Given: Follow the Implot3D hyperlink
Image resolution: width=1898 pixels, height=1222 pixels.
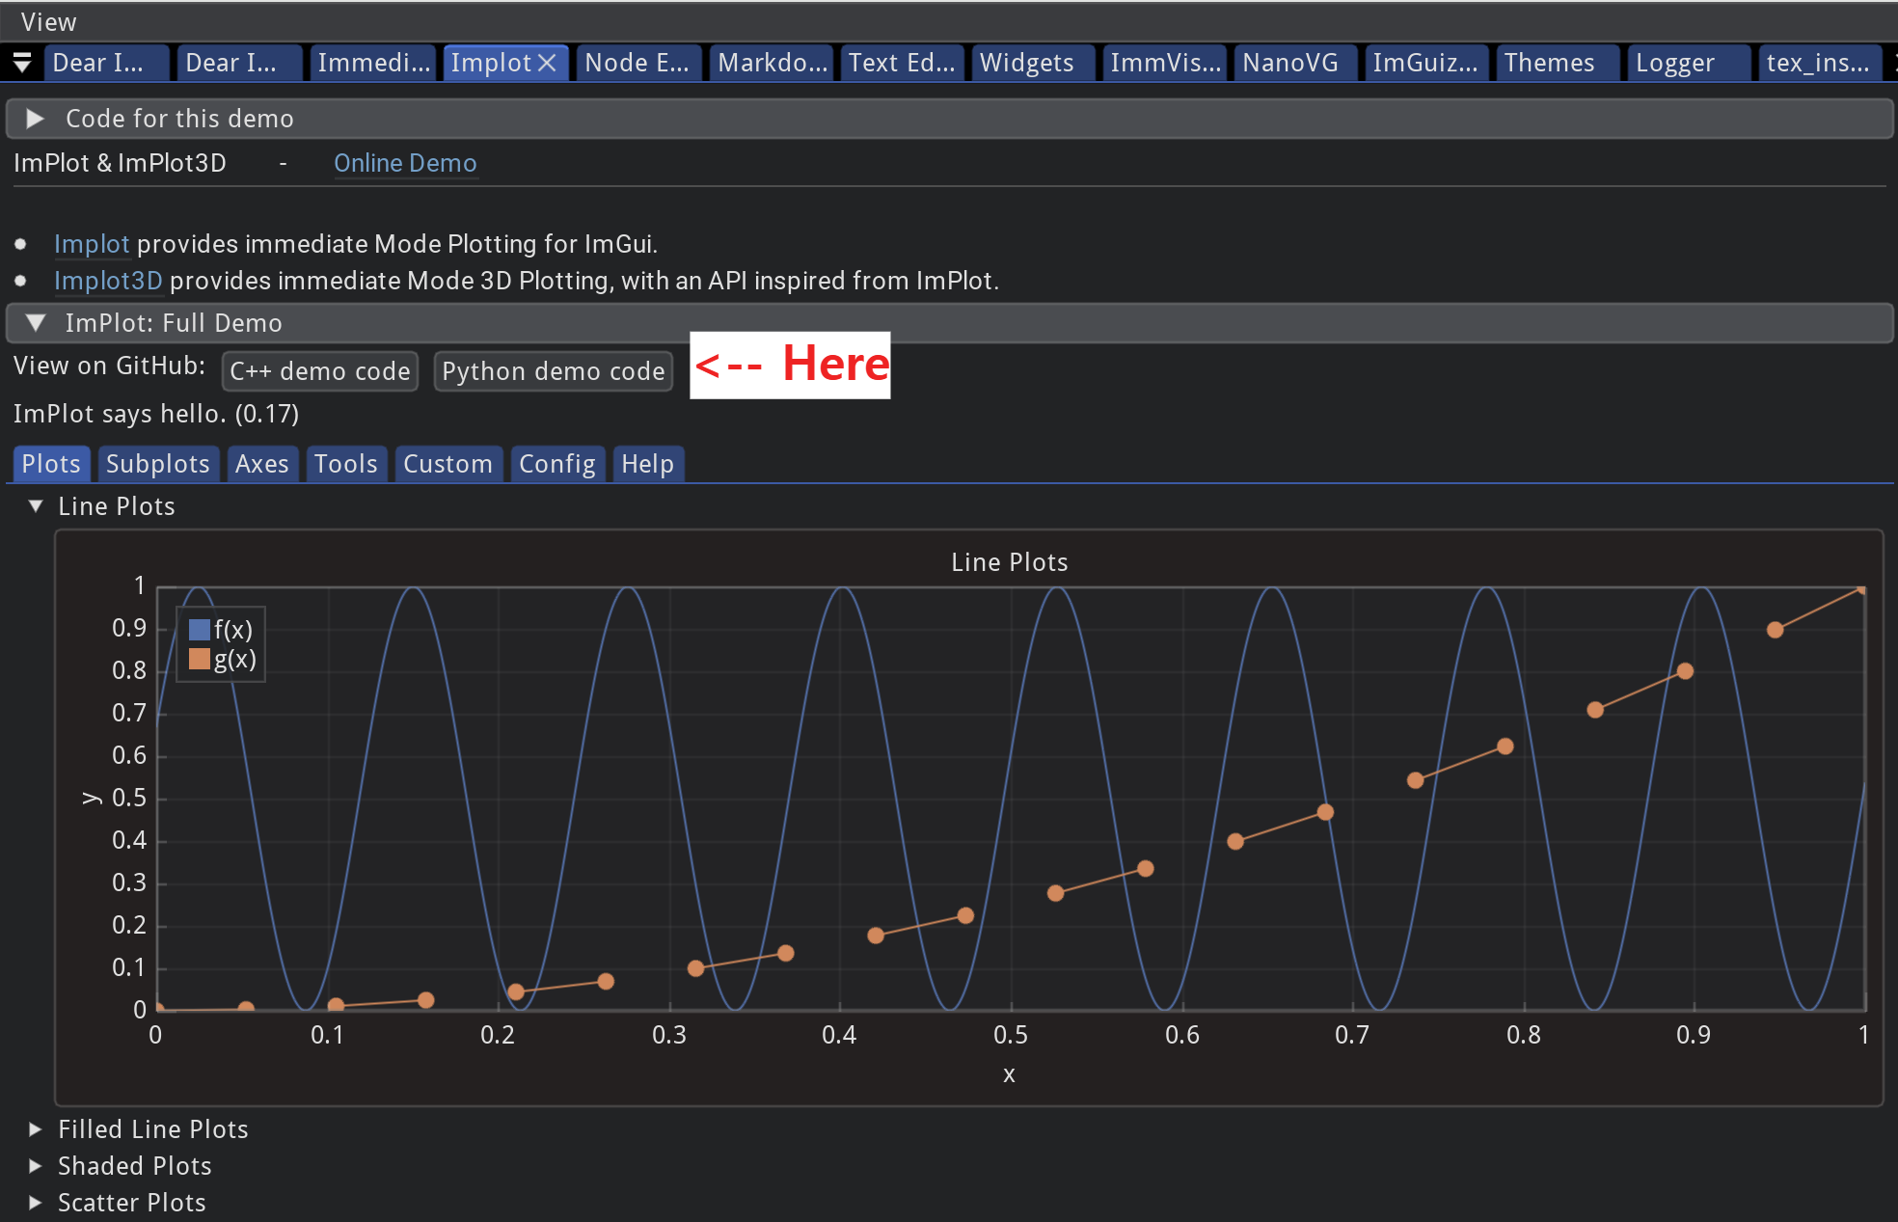Looking at the screenshot, I should (108, 281).
